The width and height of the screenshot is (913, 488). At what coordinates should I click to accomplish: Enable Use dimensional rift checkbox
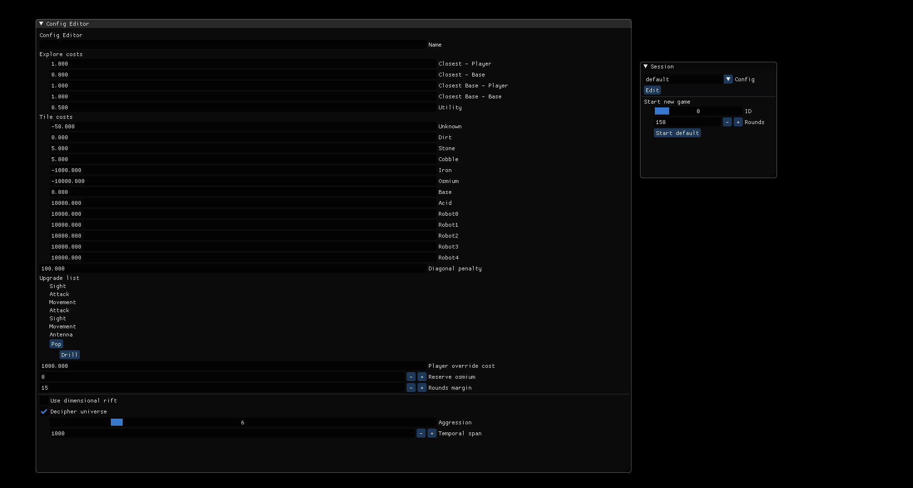(x=44, y=400)
